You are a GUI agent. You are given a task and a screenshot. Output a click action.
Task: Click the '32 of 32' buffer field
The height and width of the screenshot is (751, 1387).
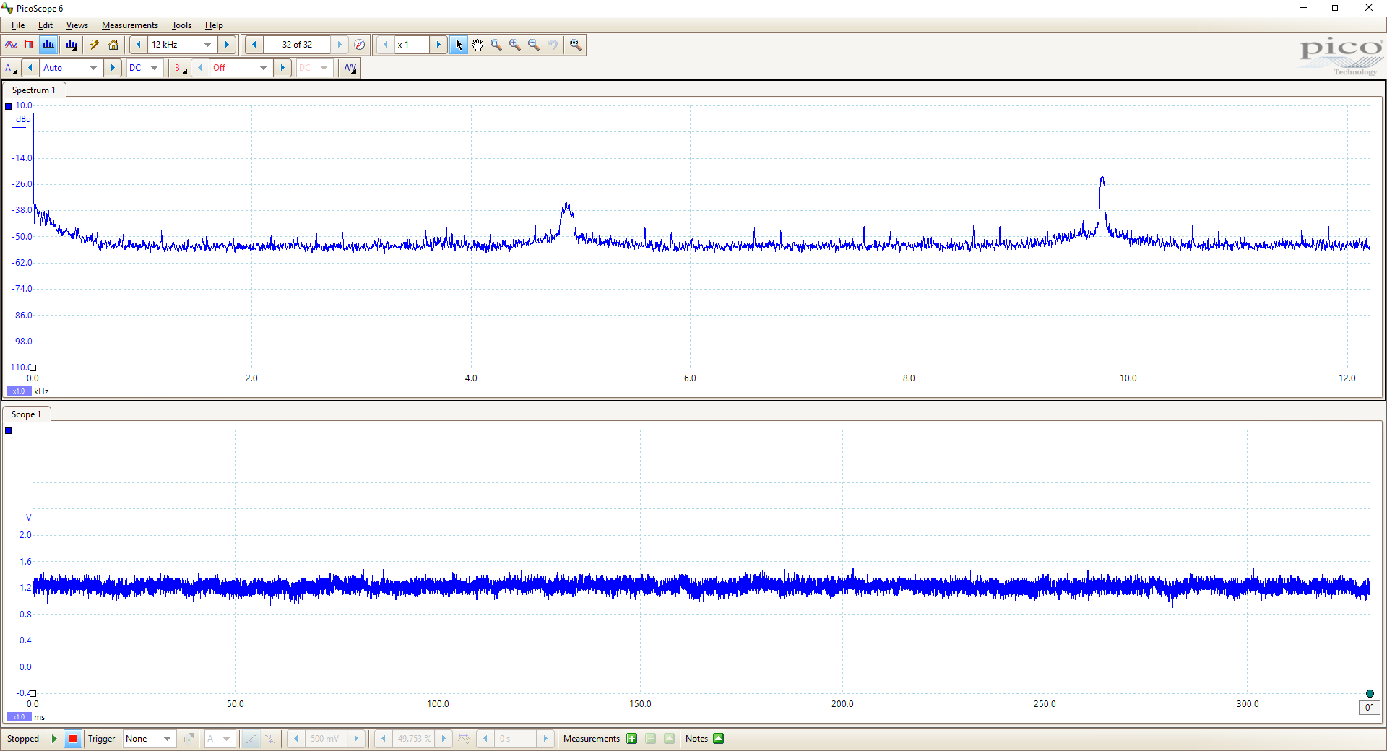pos(297,45)
